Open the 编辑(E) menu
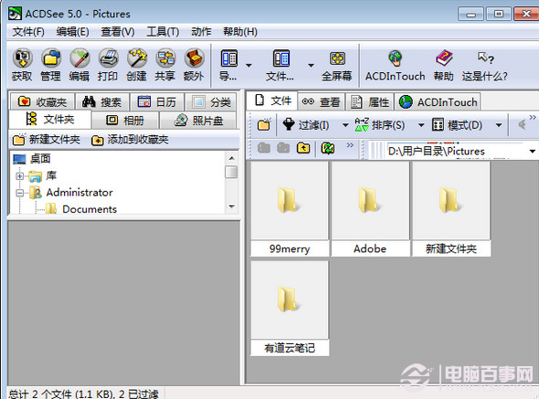This screenshot has width=539, height=399. click(73, 32)
